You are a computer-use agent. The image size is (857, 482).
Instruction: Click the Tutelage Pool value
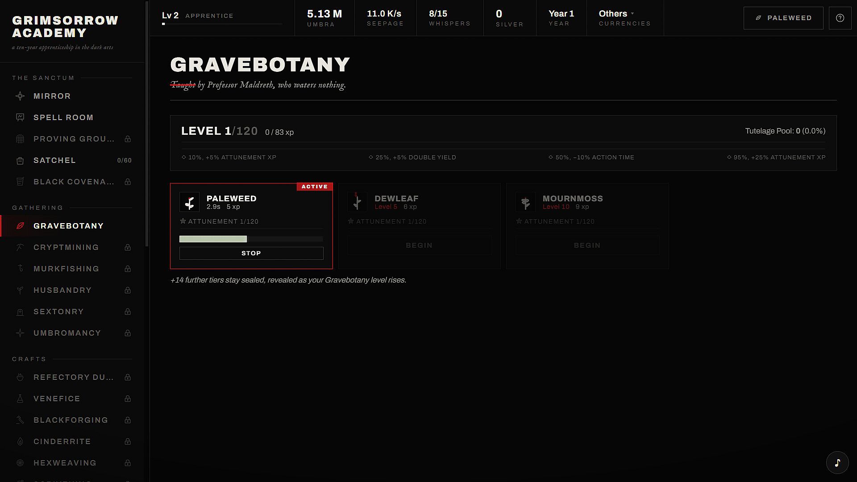pos(785,131)
